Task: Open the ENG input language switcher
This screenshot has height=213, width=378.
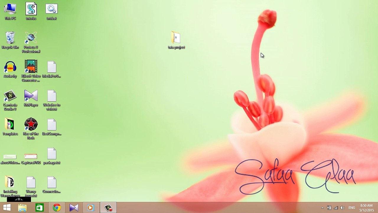Action: [352, 208]
